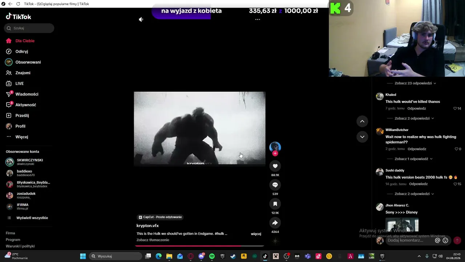
Task: Expand the reply under WilliamButcher's comment
Action: point(413,159)
